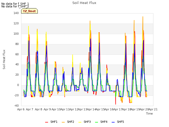Click the -20 y-axis tick label

16,95
